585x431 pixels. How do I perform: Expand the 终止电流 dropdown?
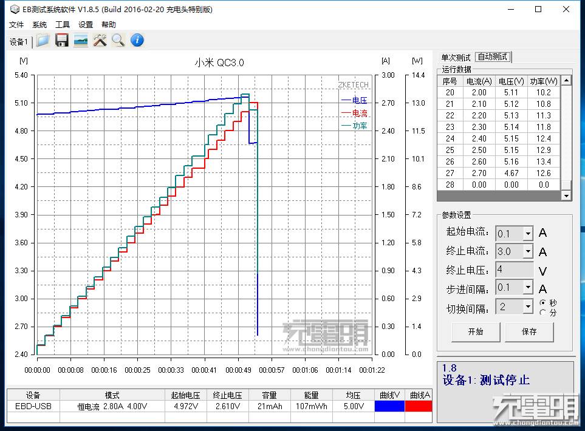(528, 252)
